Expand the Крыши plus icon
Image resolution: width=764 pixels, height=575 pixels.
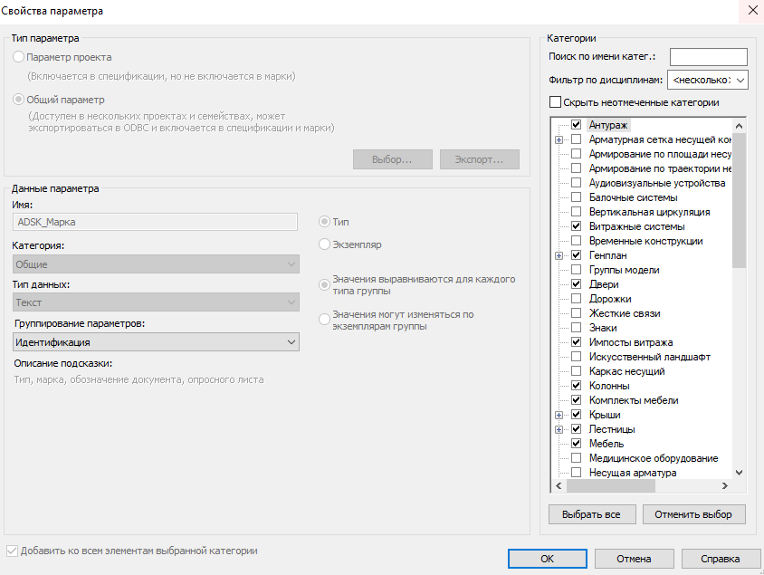(559, 415)
